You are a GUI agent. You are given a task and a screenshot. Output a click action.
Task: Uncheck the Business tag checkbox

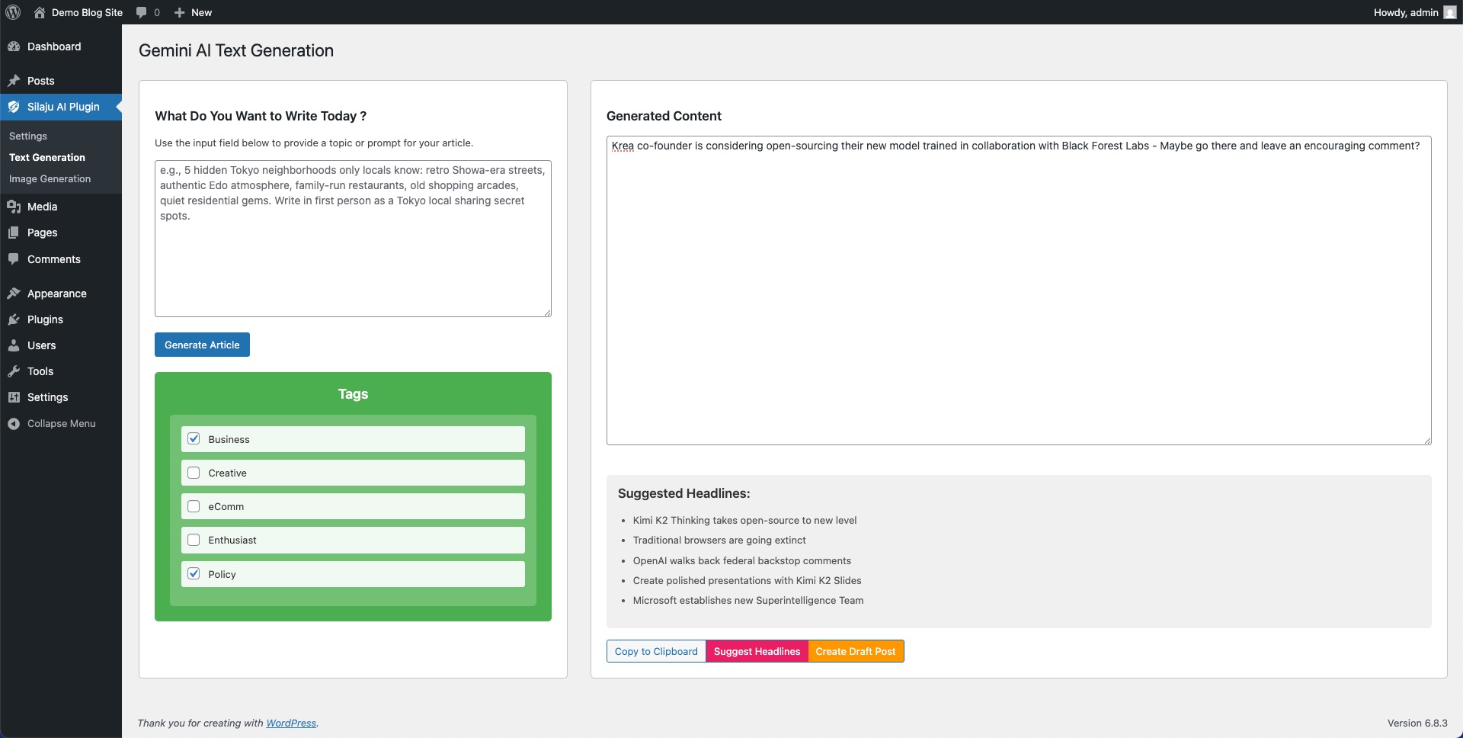coord(194,438)
